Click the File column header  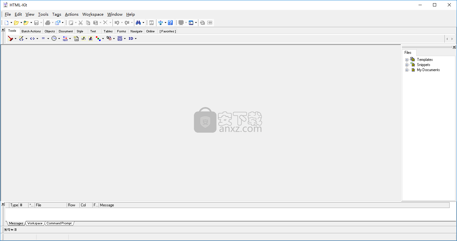(51, 205)
